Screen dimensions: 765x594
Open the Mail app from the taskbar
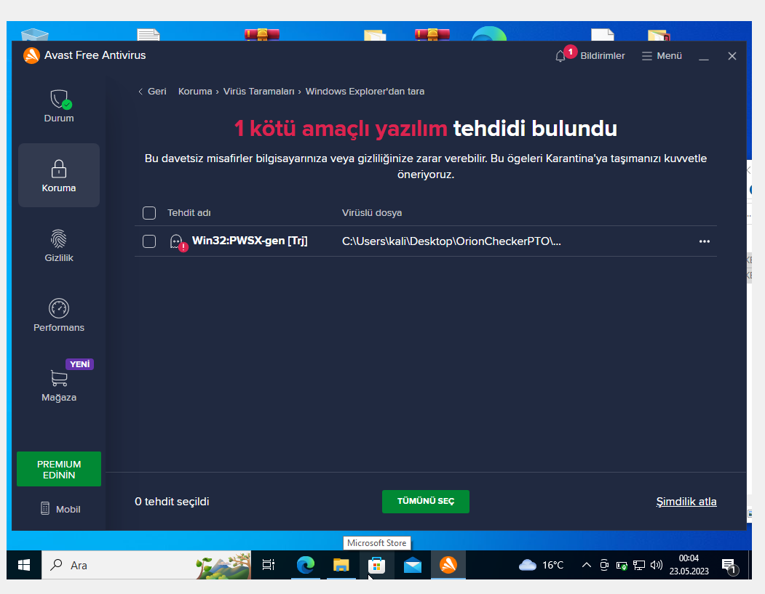click(x=412, y=565)
